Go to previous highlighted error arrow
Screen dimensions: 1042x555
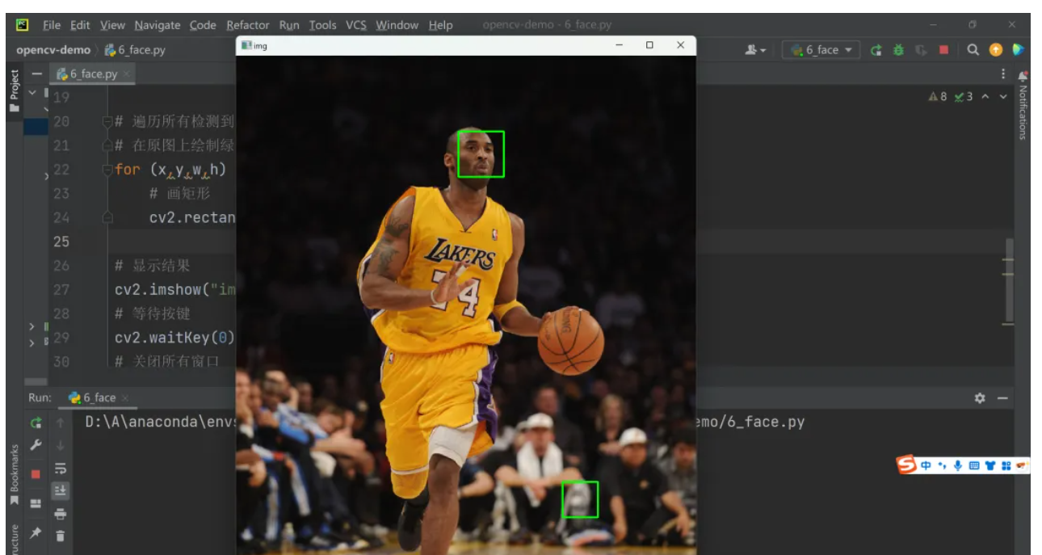[985, 97]
